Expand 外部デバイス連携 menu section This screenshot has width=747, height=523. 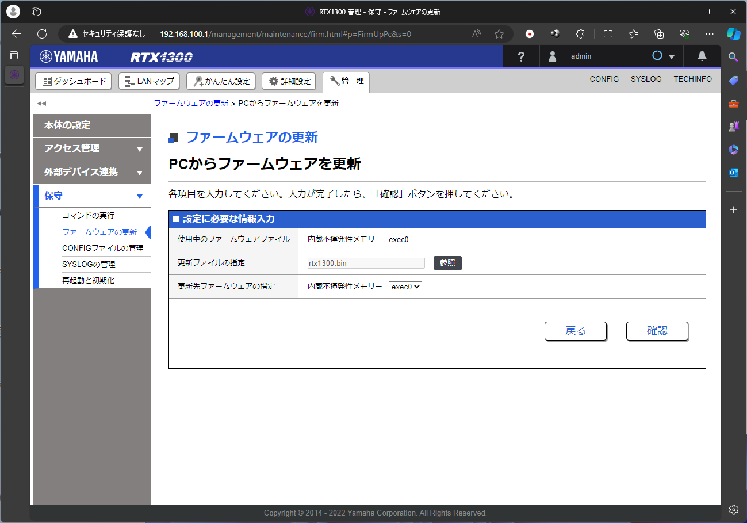[x=92, y=172]
